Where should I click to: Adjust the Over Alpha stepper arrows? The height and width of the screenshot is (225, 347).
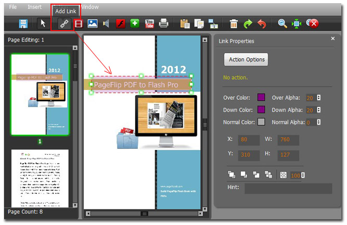coord(319,98)
